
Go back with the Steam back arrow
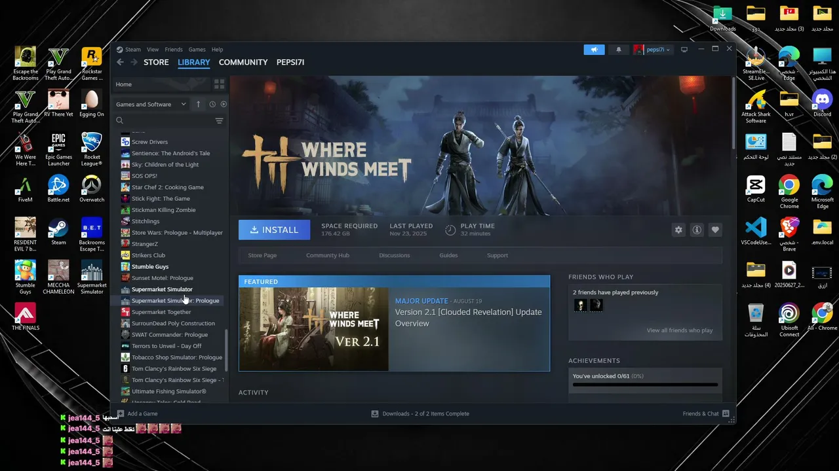coord(120,62)
